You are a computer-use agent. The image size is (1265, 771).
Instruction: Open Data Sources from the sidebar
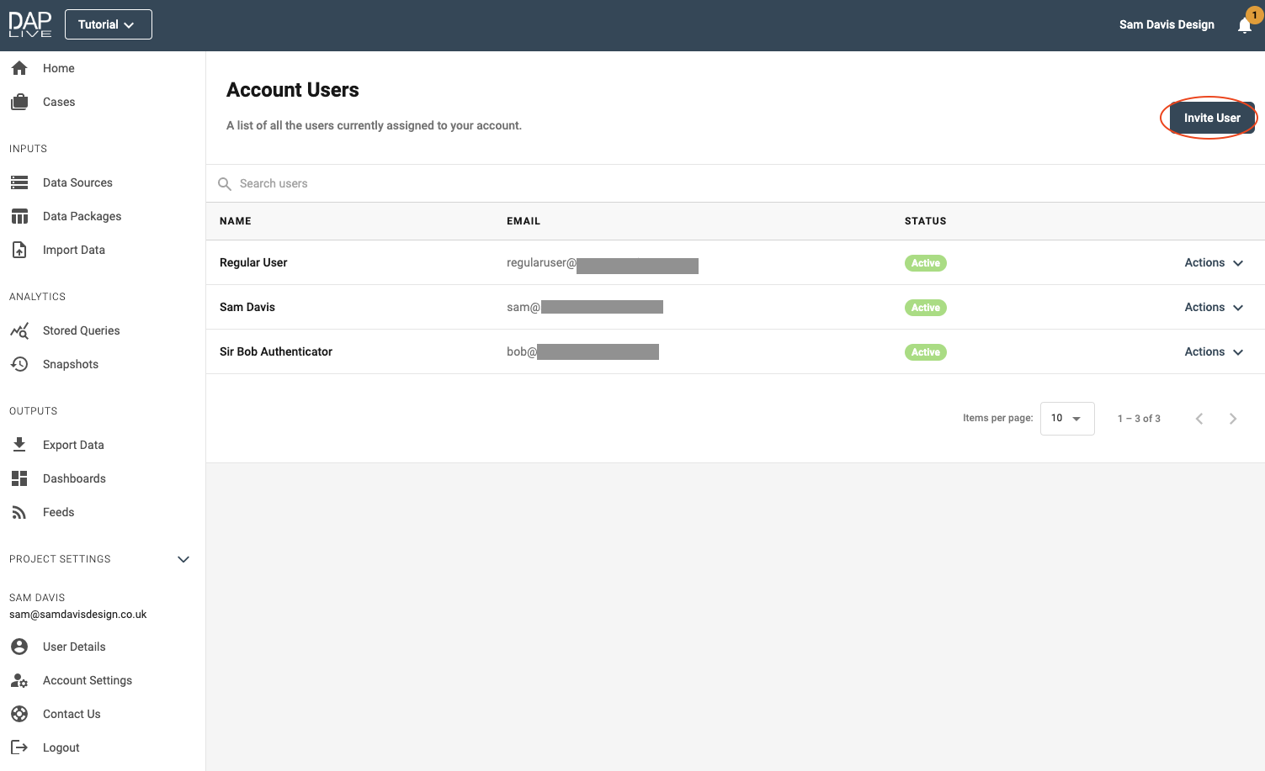pyautogui.click(x=77, y=182)
